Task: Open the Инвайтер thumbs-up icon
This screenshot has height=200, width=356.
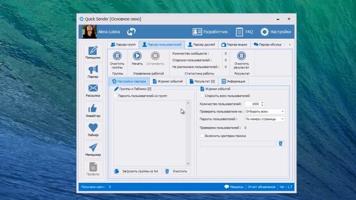Action: click(93, 108)
